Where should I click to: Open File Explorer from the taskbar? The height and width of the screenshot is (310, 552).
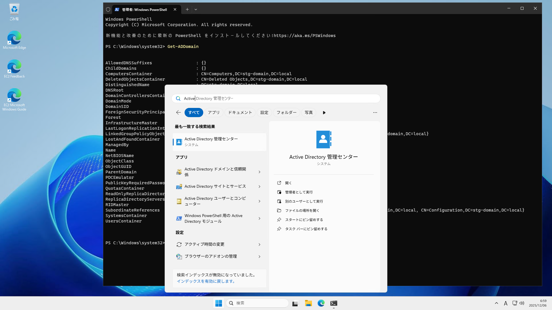coord(308,303)
